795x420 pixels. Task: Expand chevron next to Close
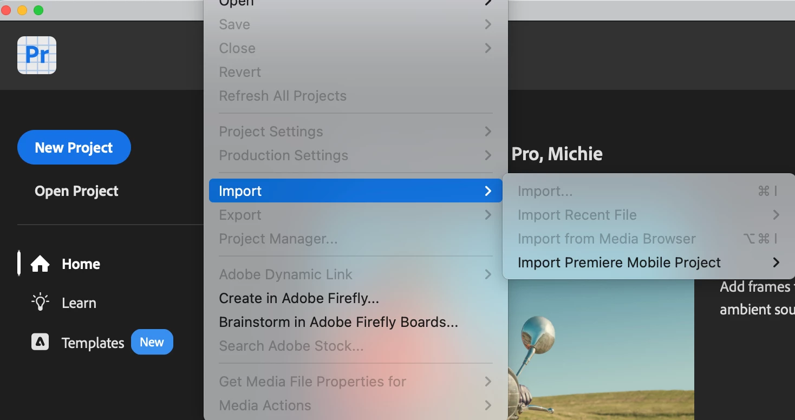[x=488, y=48]
